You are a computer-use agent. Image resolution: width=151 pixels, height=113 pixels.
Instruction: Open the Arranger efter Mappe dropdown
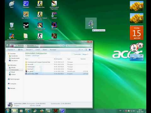point(85,54)
